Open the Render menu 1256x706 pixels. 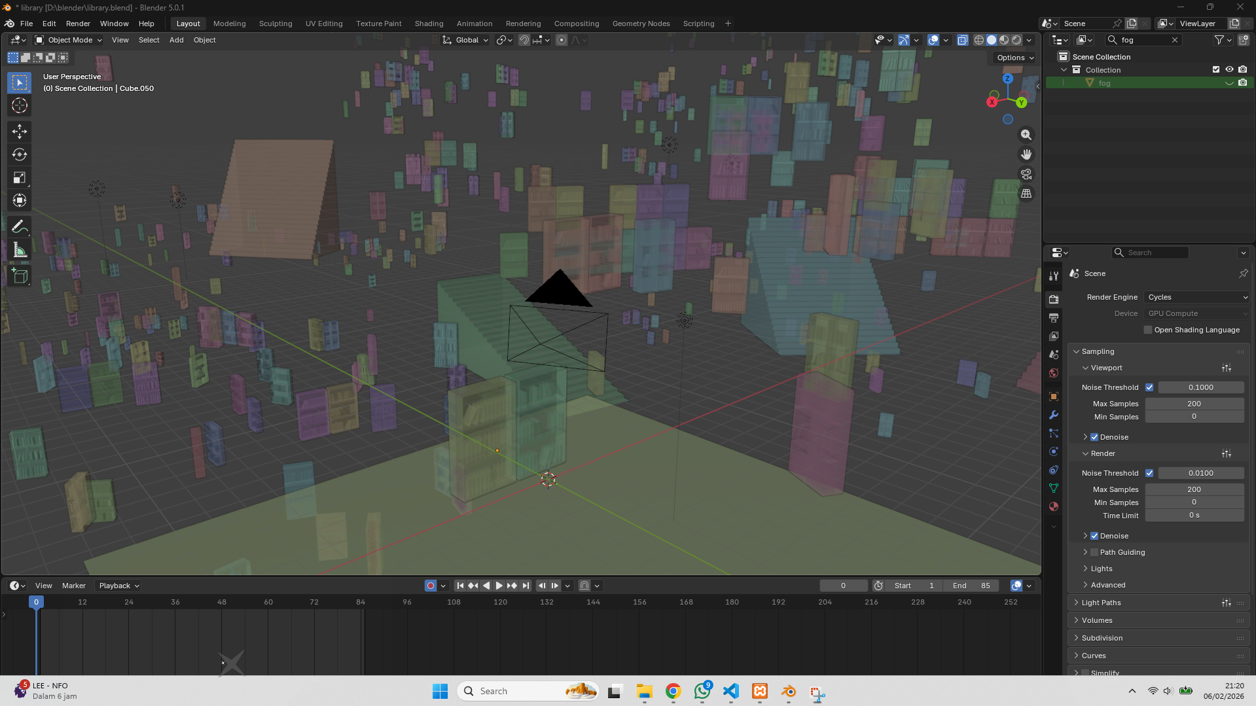[78, 24]
